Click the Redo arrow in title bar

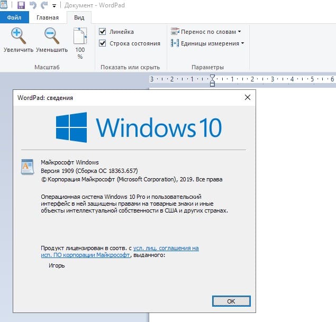coord(44,5)
